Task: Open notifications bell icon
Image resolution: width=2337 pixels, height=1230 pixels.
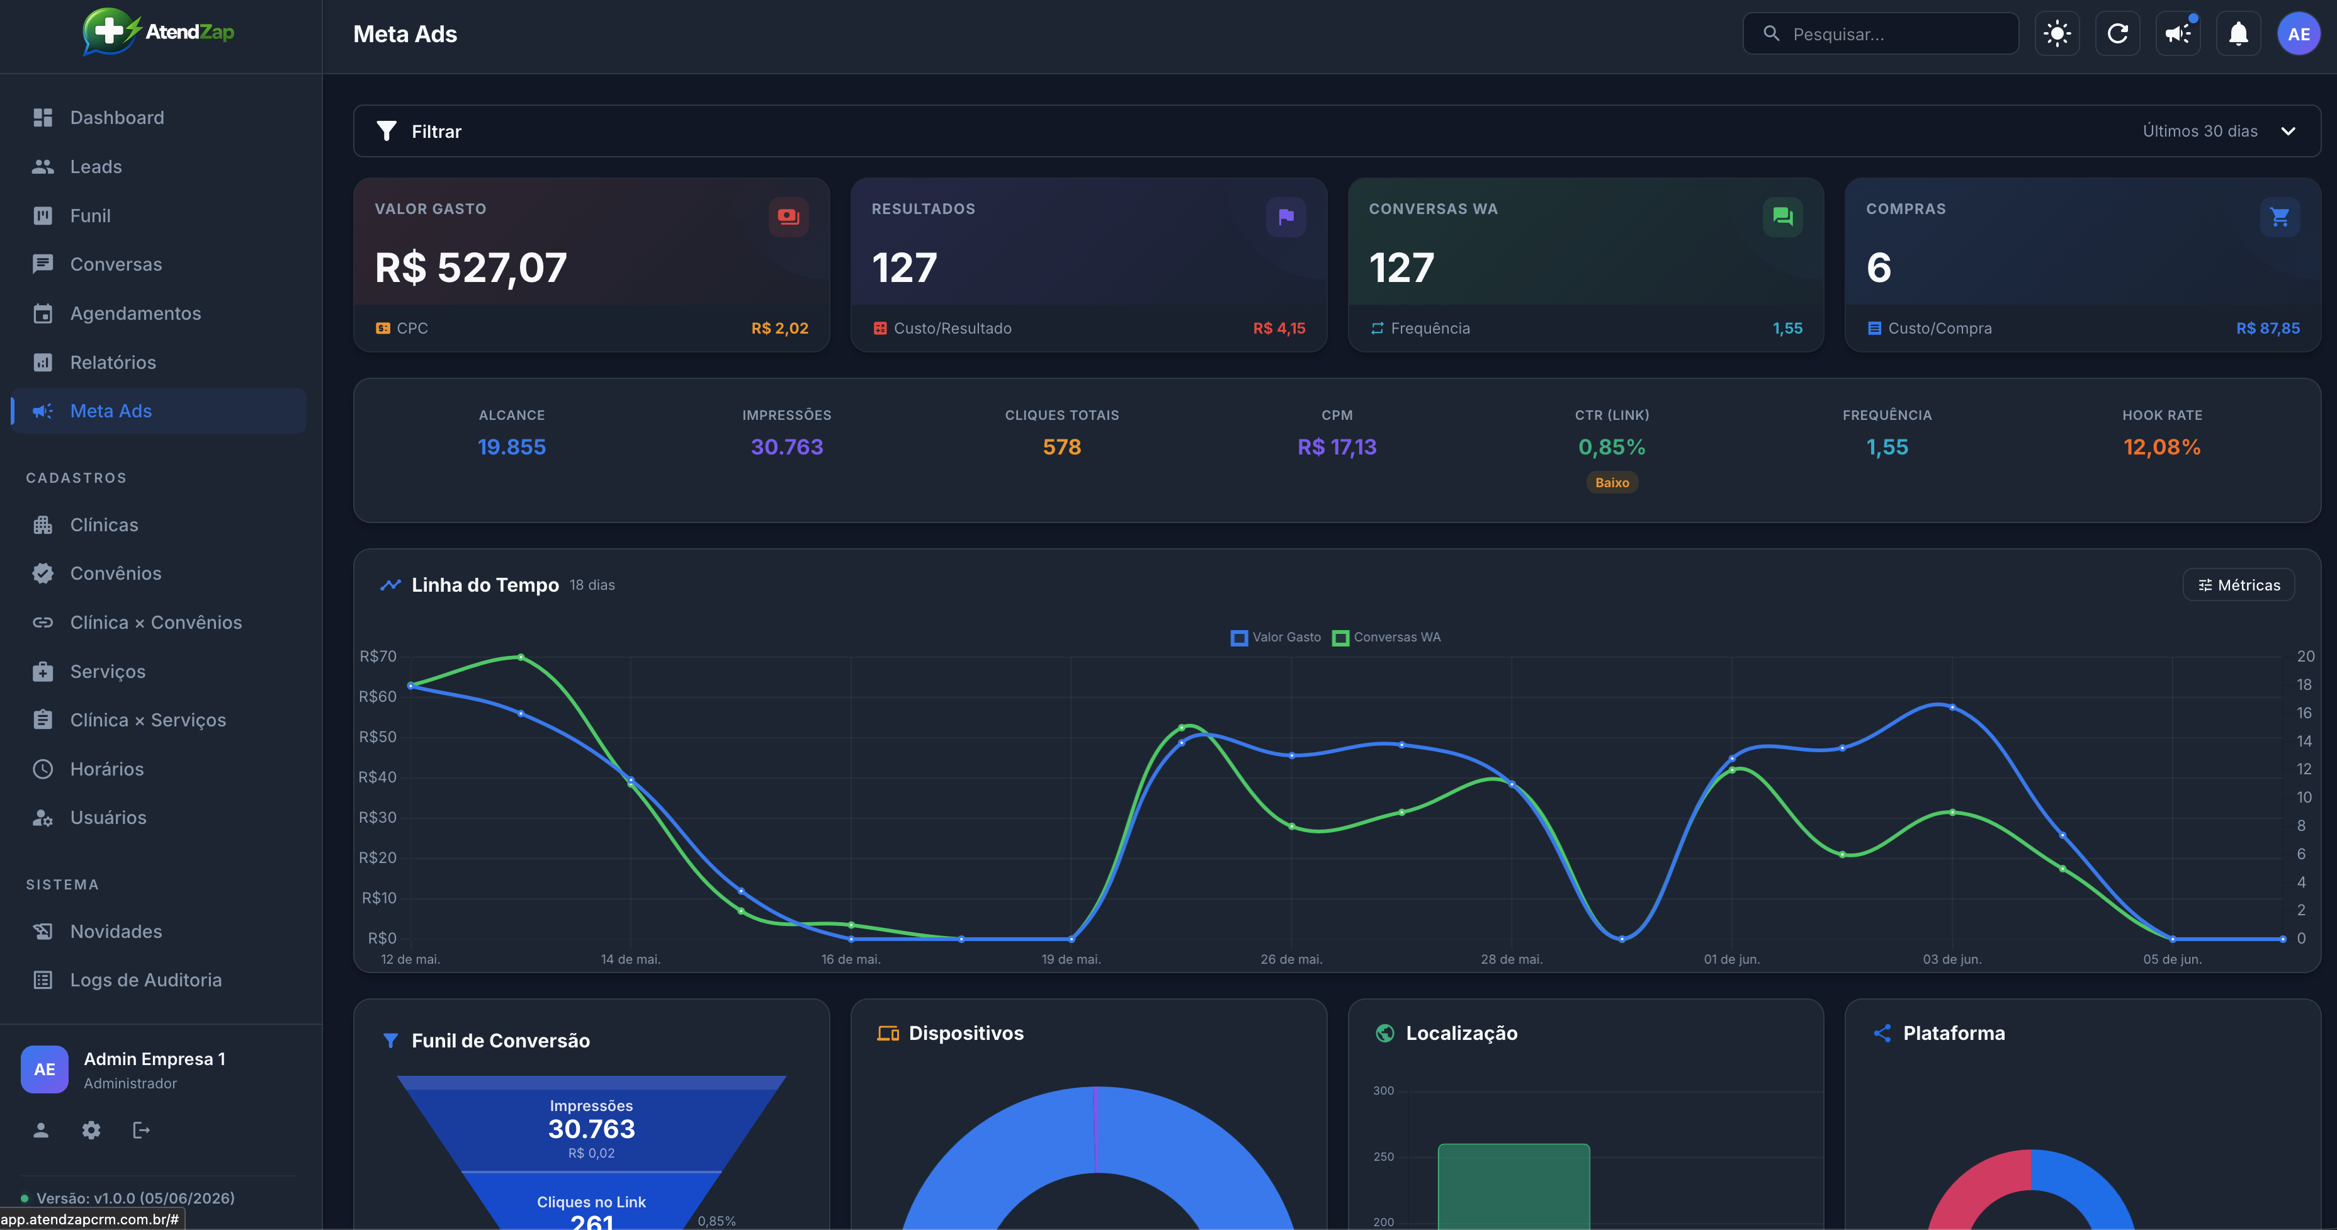Action: tap(2238, 35)
